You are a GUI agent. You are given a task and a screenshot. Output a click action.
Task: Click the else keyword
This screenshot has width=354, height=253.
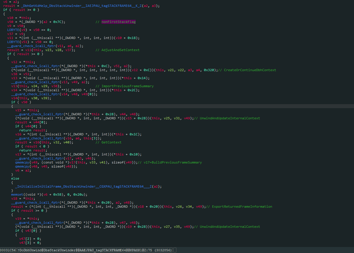[x=15, y=178]
